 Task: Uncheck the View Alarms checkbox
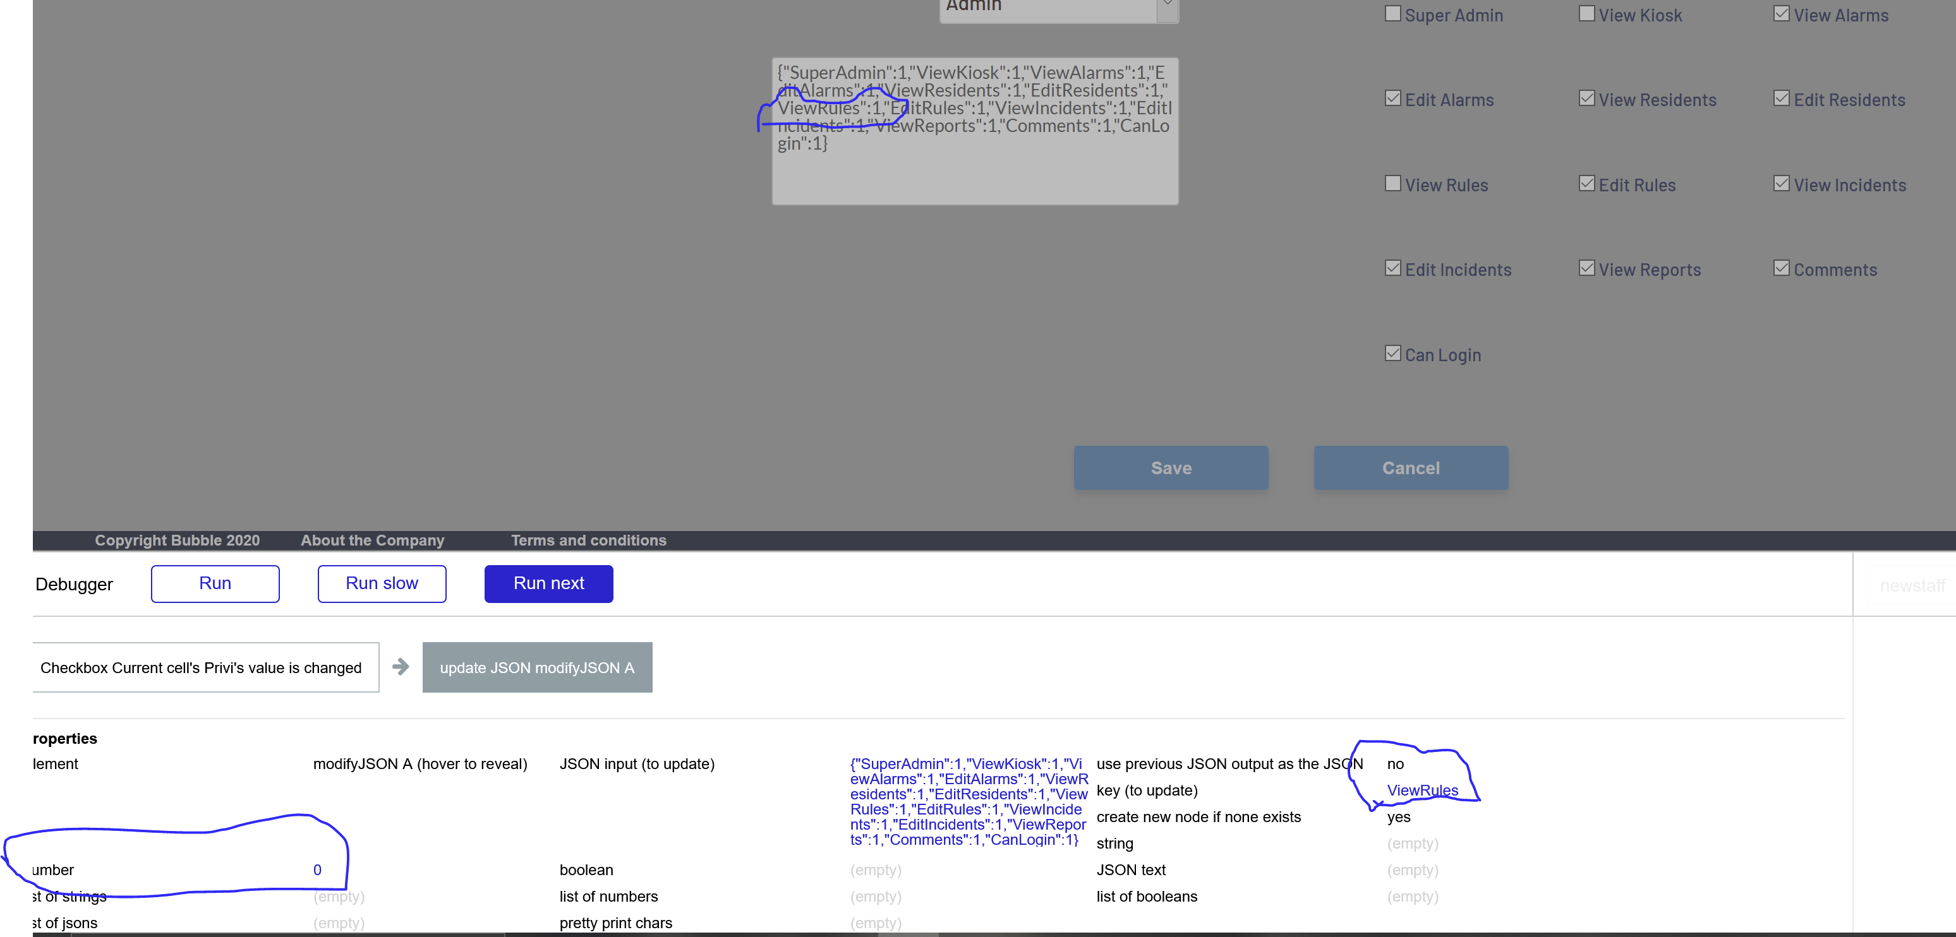[1780, 14]
